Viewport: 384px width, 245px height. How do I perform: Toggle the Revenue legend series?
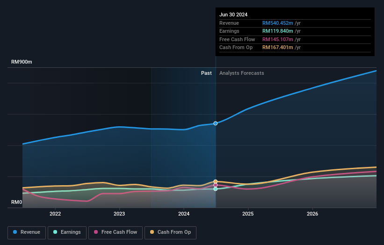27,232
